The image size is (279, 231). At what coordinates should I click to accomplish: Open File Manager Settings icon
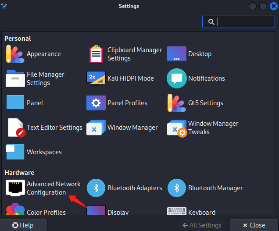click(x=15, y=78)
